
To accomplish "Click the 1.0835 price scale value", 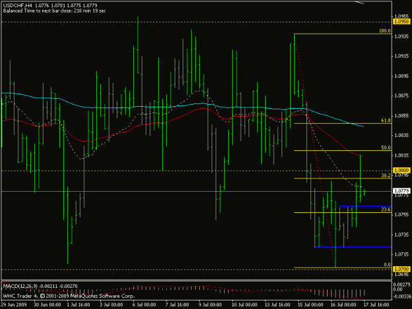I will 401,136.
